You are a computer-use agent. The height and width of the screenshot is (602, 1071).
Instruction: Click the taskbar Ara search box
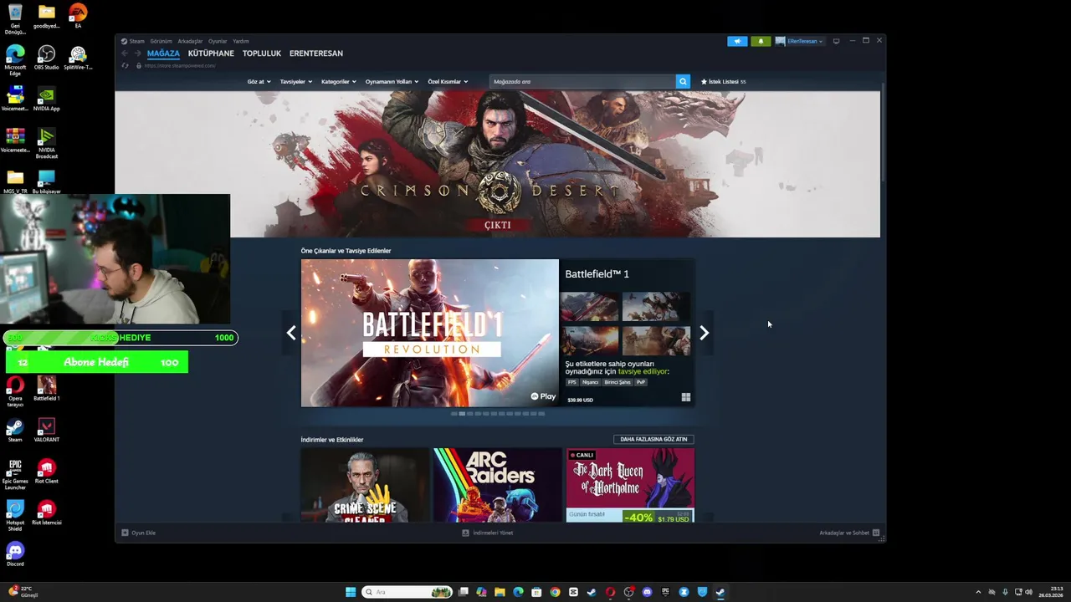coord(407,592)
